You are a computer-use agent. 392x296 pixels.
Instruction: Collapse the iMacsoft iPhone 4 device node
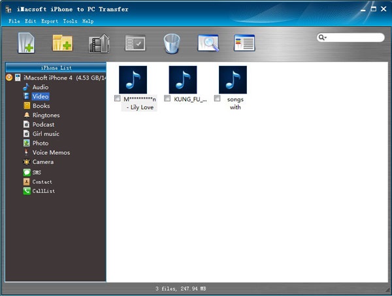point(9,77)
